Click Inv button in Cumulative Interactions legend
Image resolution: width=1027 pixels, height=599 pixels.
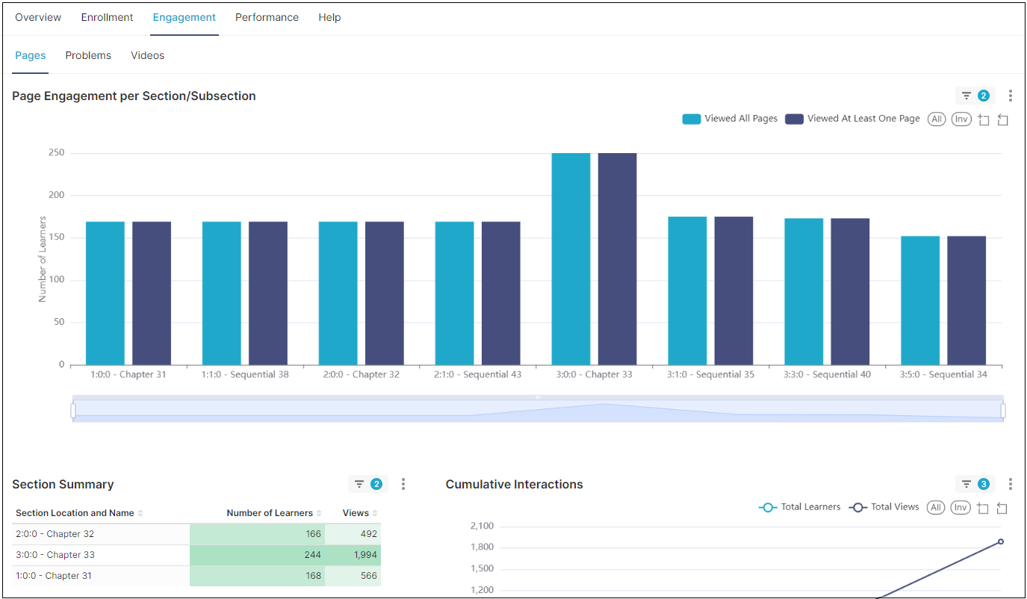961,508
